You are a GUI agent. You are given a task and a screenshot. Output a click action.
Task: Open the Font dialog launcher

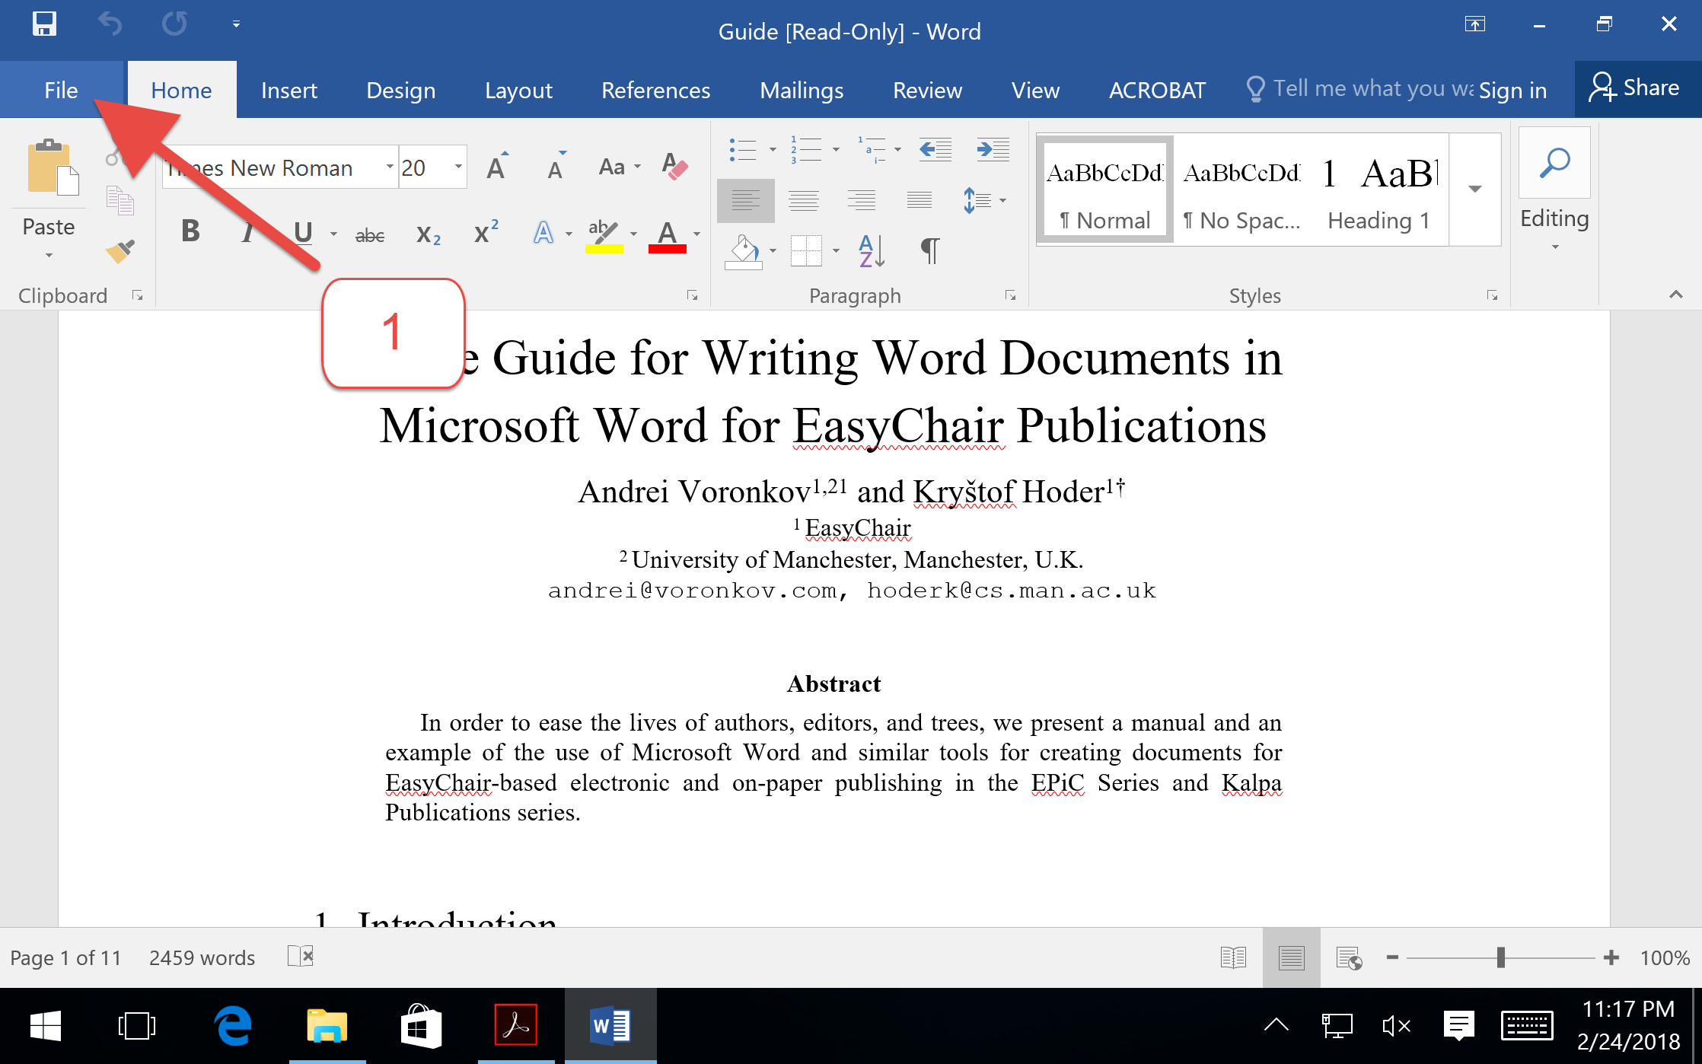click(x=692, y=295)
